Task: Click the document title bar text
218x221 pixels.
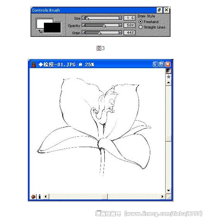Action: click(67, 65)
